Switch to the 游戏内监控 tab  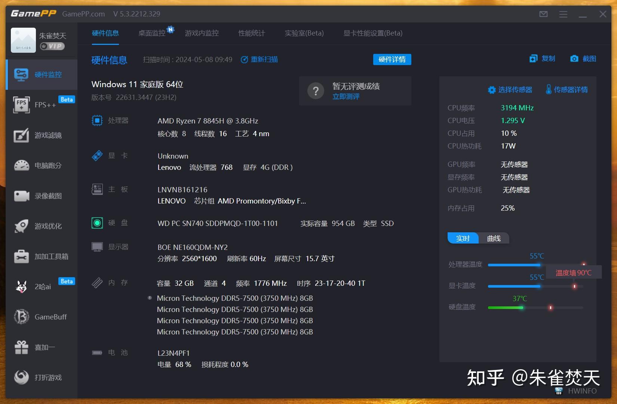coord(202,33)
